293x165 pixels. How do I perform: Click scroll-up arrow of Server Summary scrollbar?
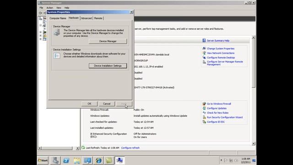click(x=253, y=37)
